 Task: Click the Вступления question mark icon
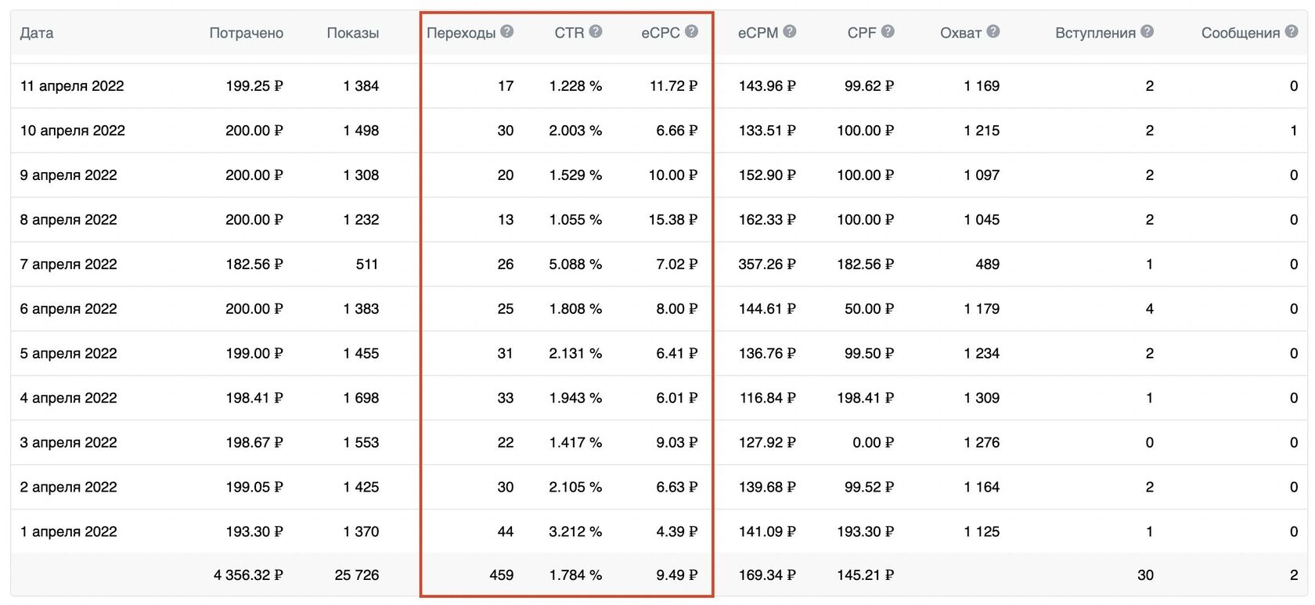coord(1147,31)
